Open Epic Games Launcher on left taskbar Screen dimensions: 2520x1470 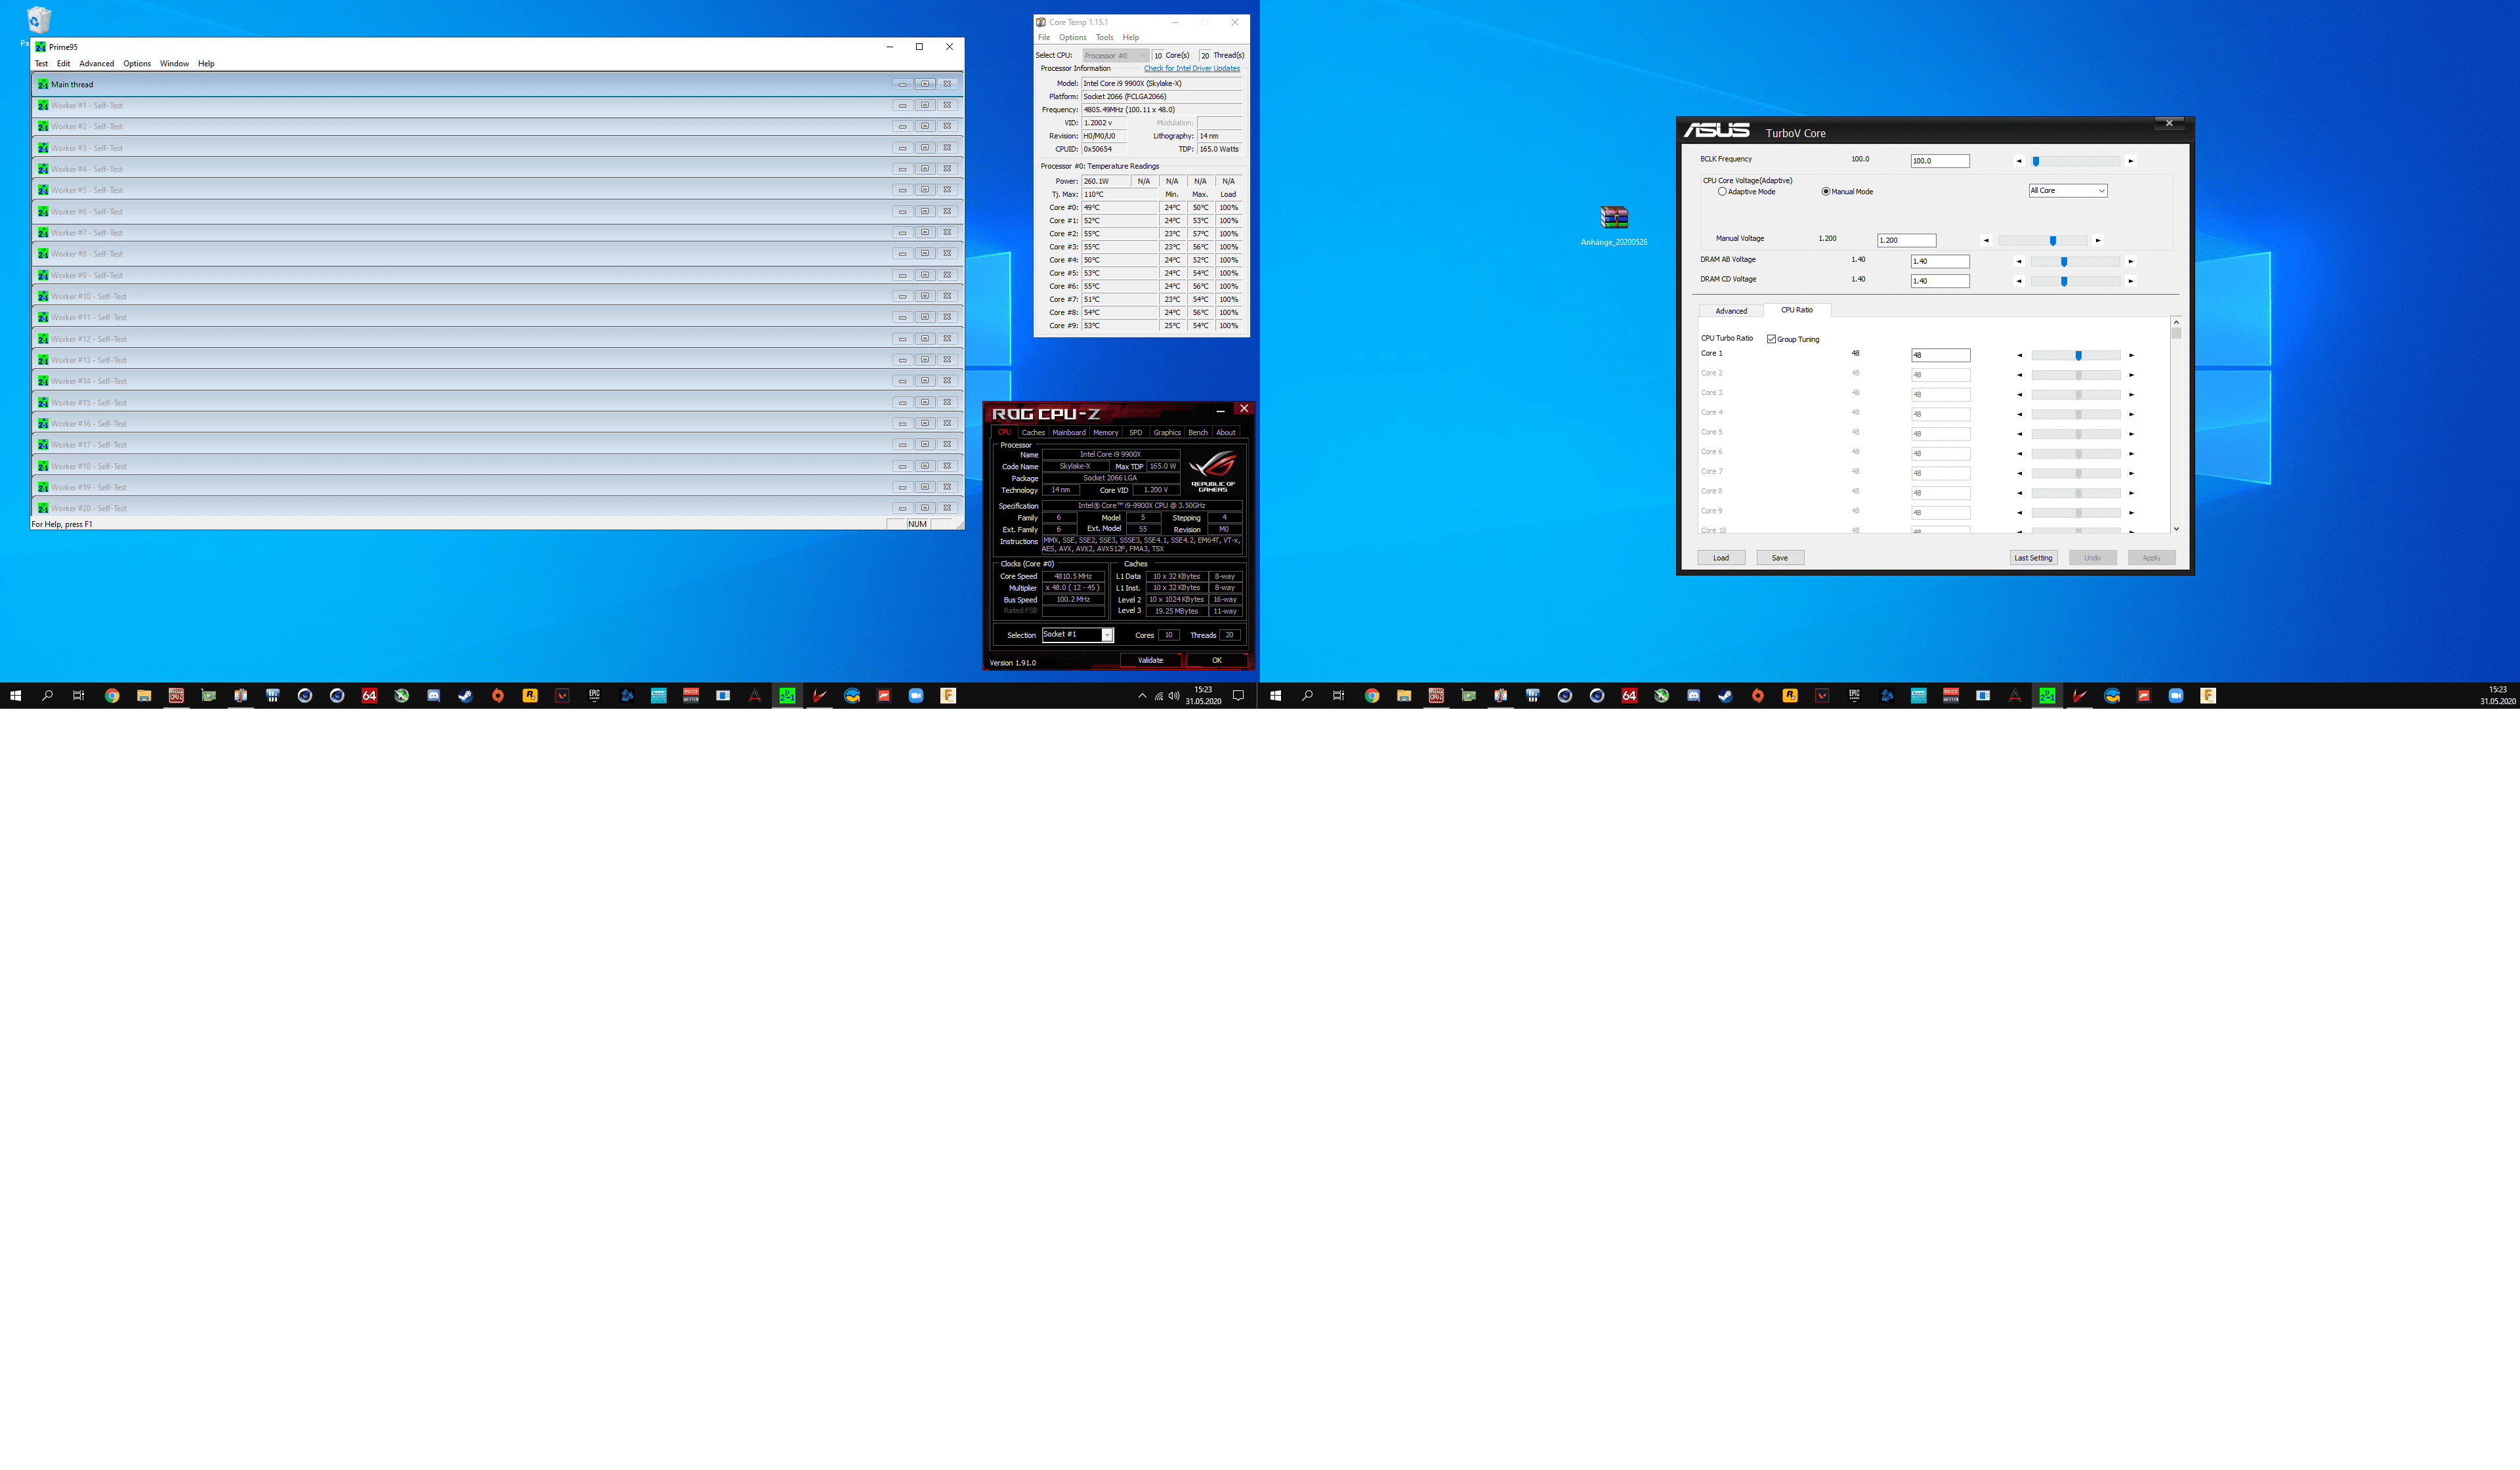tap(594, 696)
